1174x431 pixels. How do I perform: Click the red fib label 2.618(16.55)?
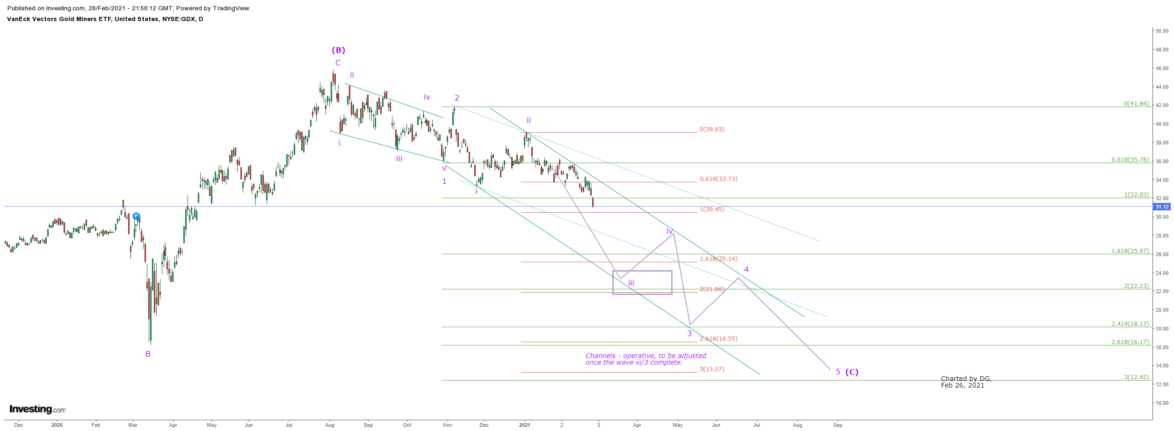point(718,339)
